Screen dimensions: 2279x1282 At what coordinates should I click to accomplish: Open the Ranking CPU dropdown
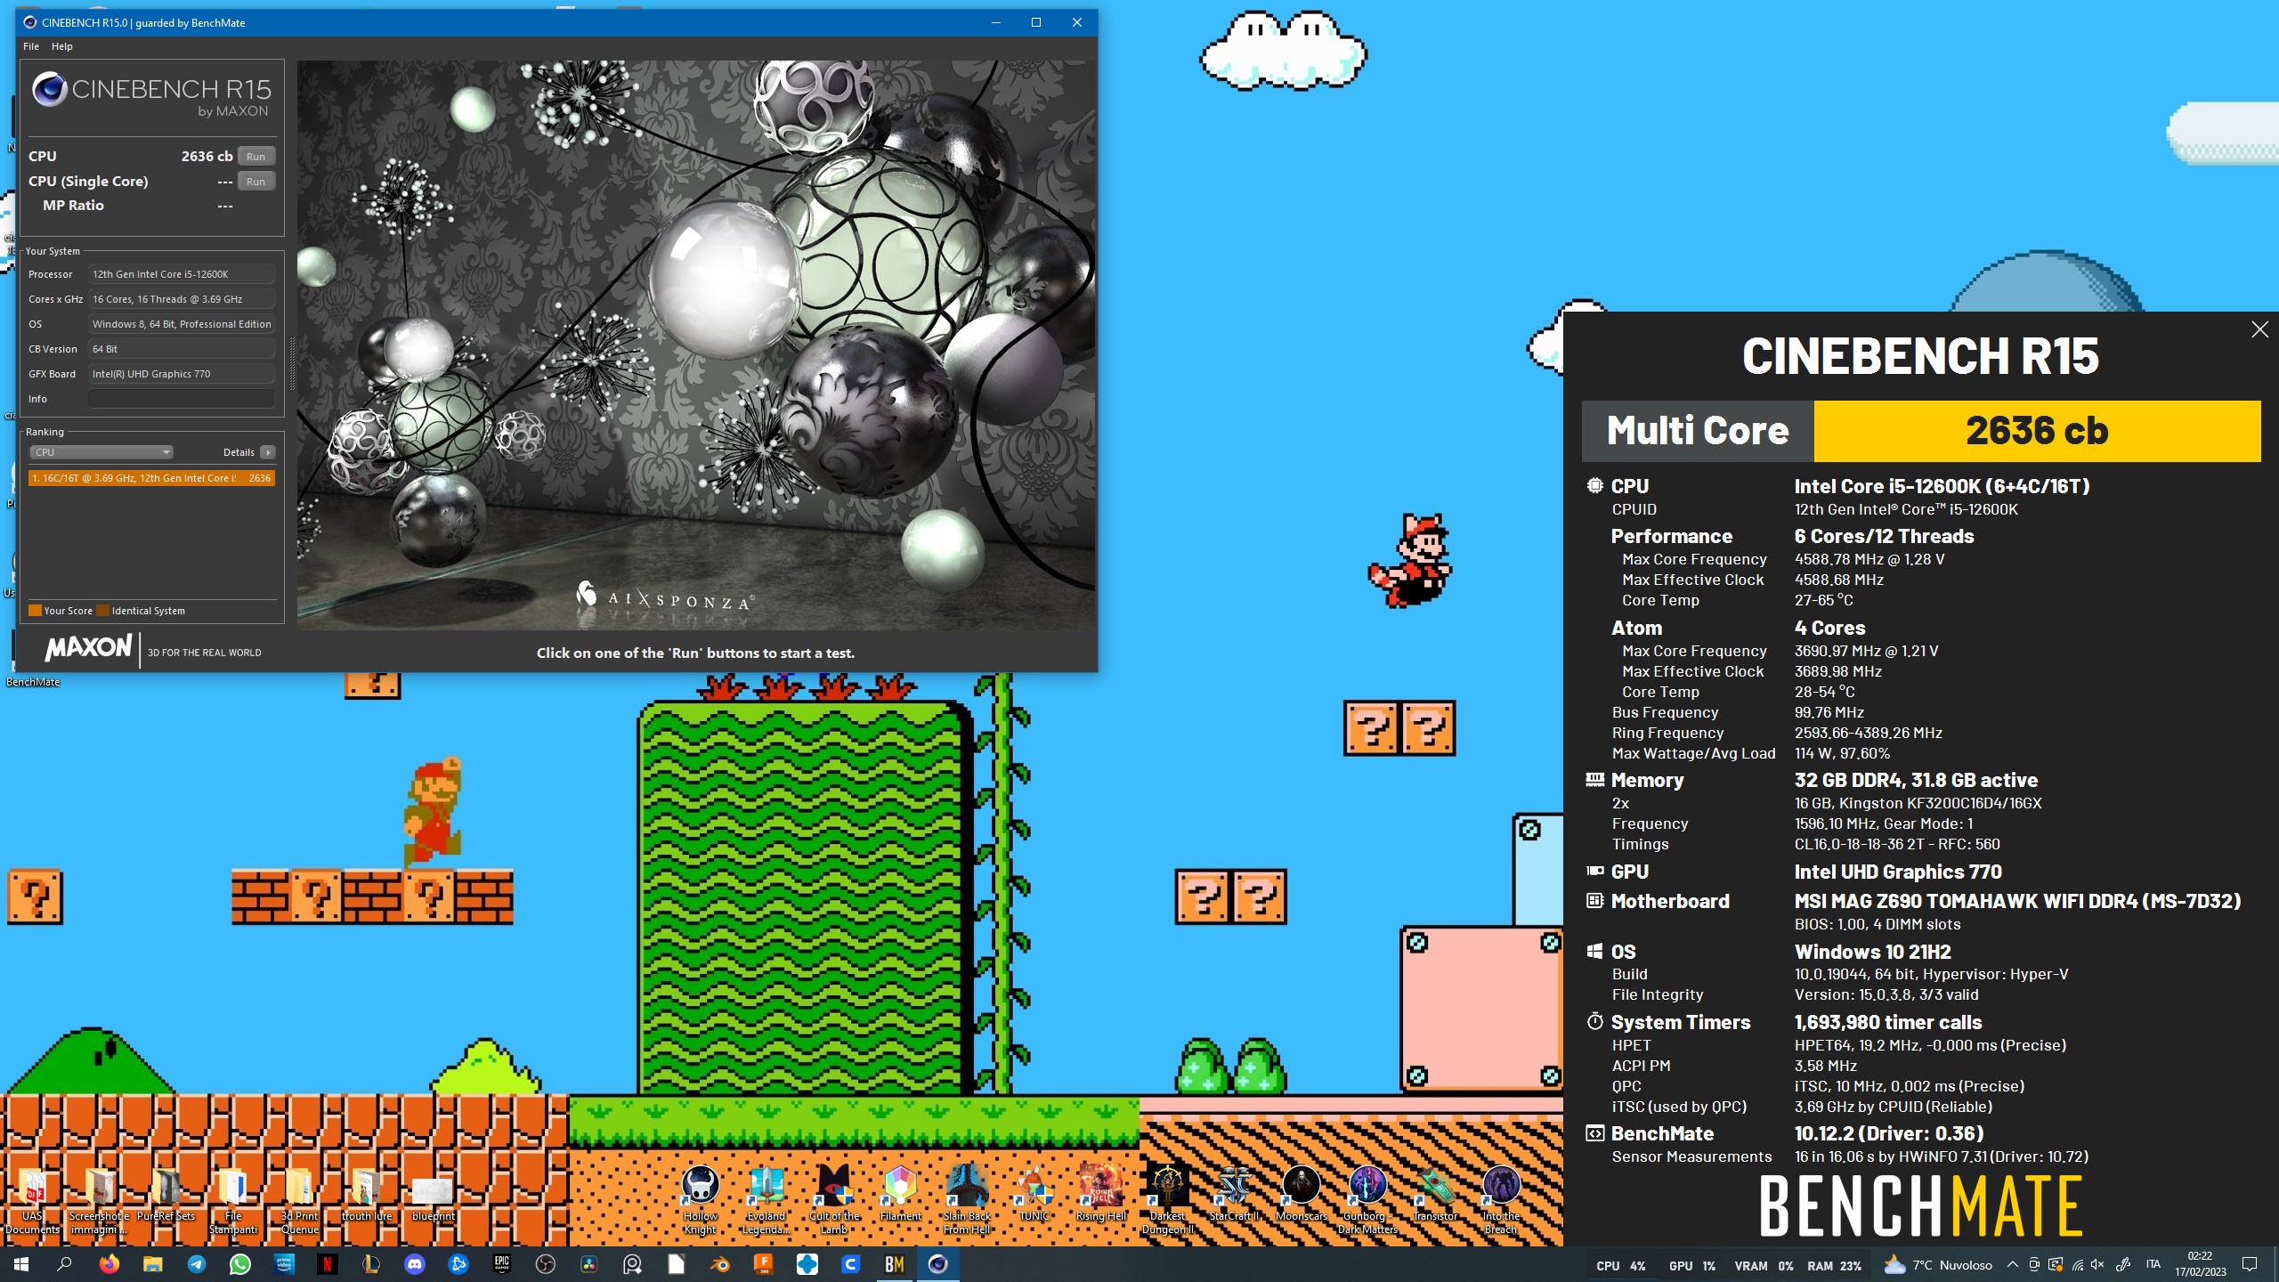coord(101,452)
